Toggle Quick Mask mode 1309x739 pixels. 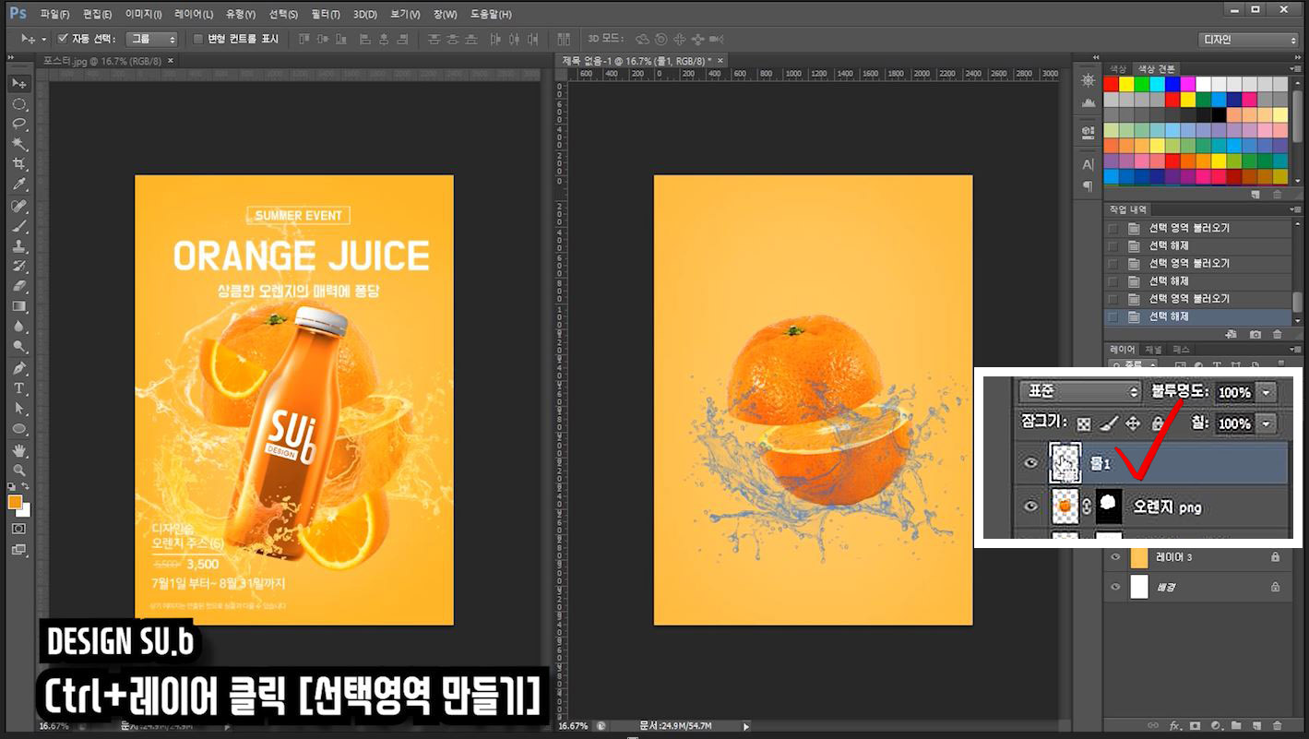pos(18,529)
